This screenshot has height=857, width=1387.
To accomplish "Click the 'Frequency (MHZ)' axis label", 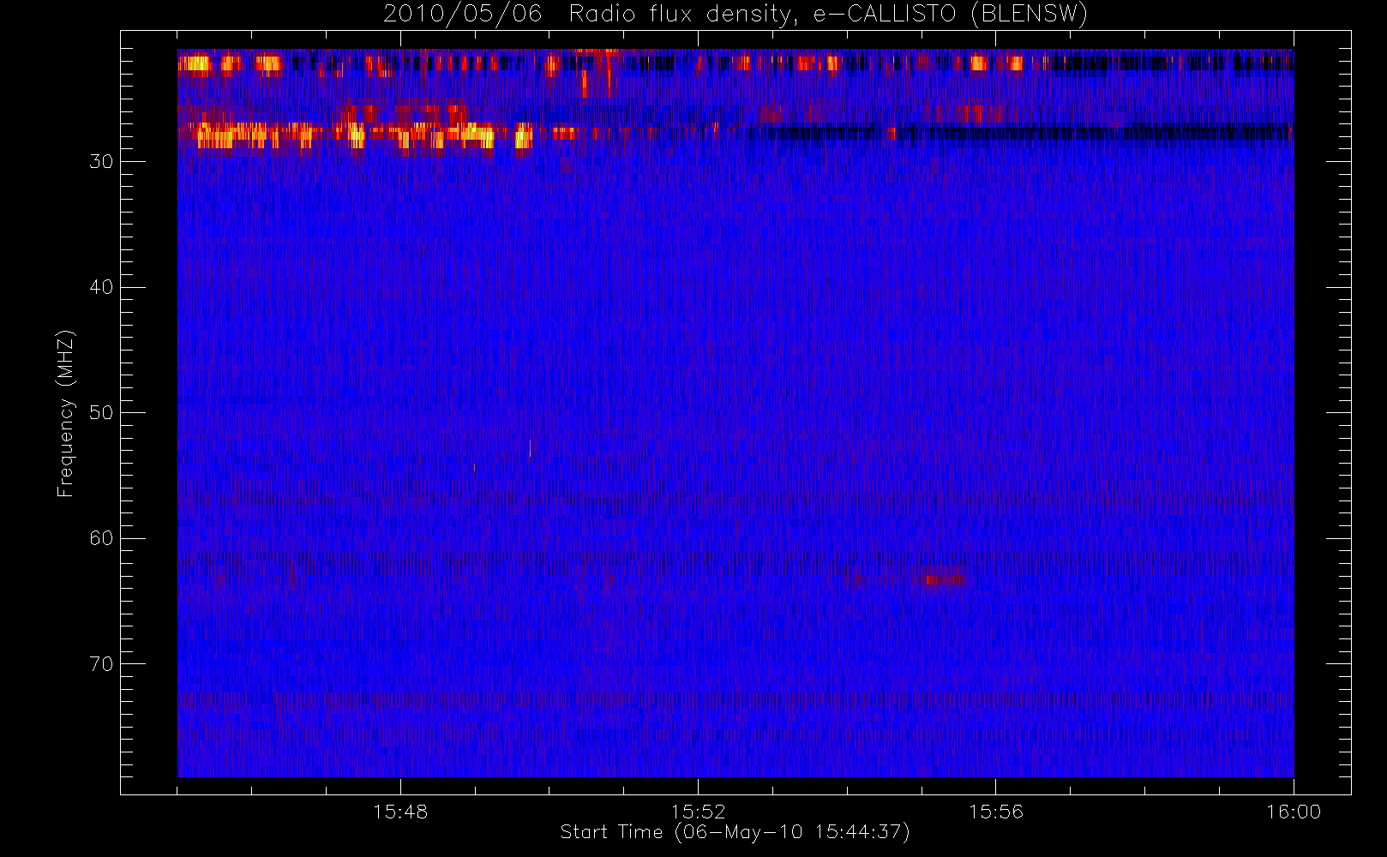I will 66,413.
